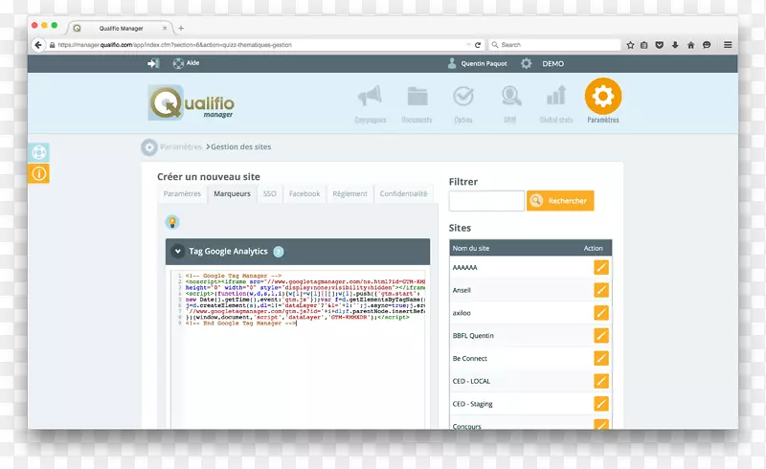Click the browser back arrow button
The image size is (766, 469).
(38, 45)
